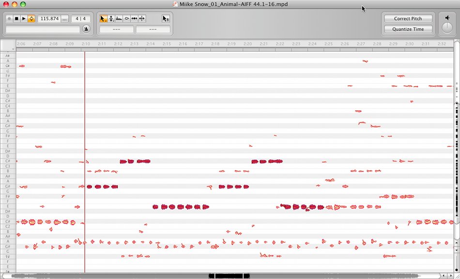The width and height of the screenshot is (460, 279).
Task: Click the horizontal scrollbar right arrow
Action: 452,276
